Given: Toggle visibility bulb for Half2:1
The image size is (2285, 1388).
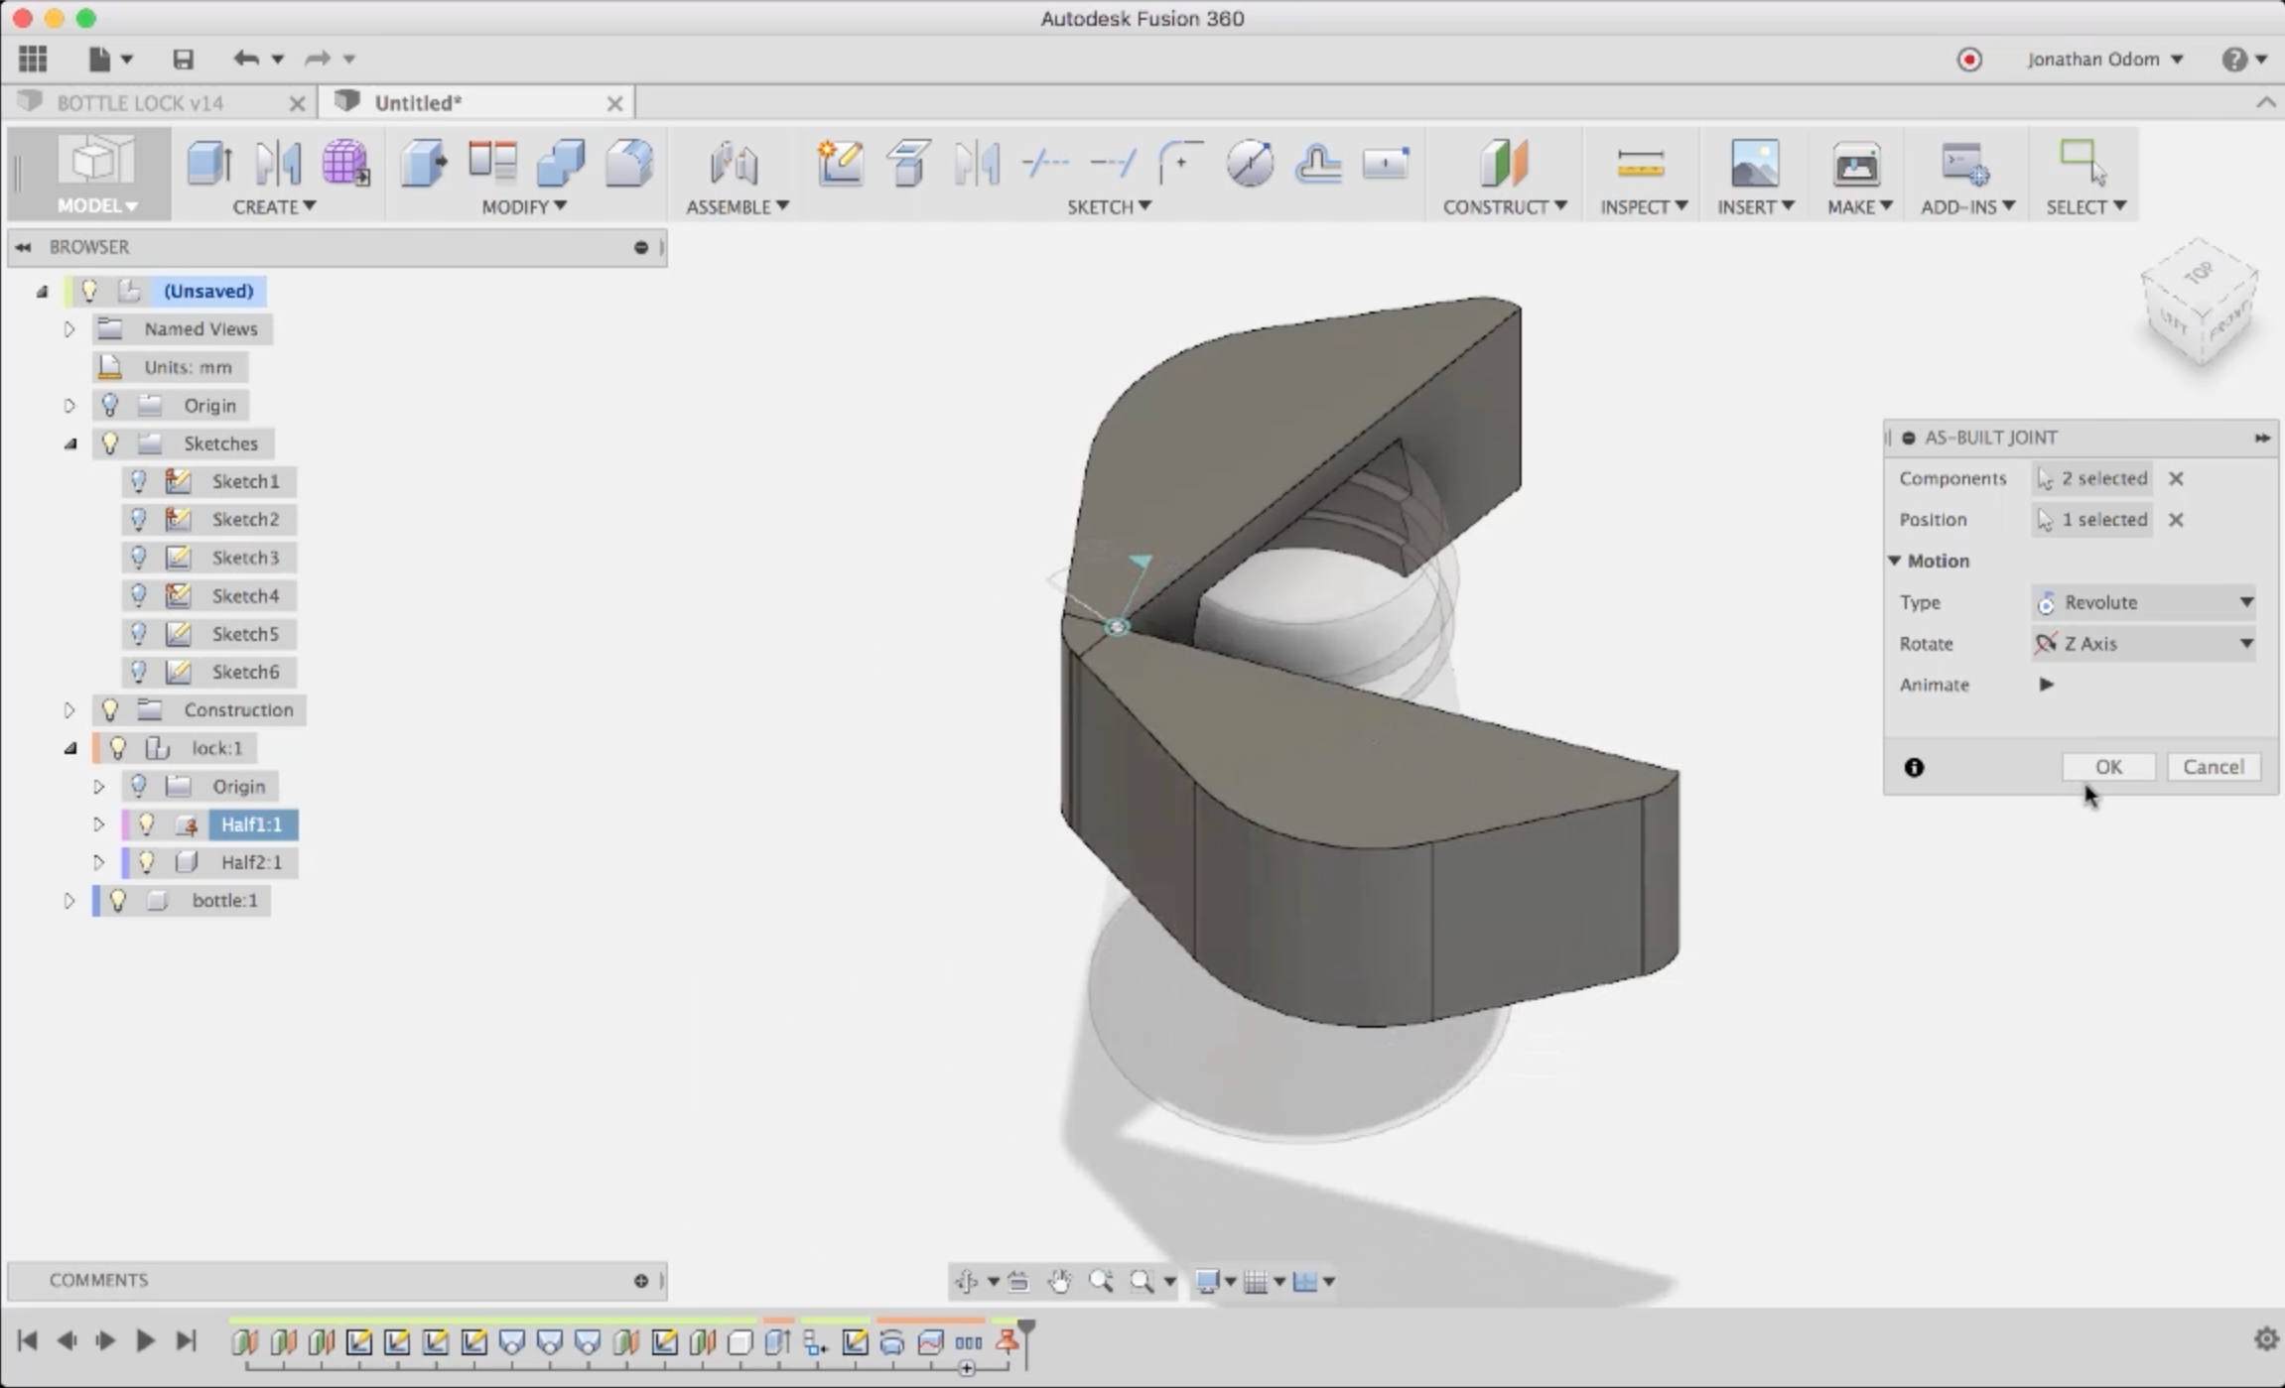Looking at the screenshot, I should (147, 862).
